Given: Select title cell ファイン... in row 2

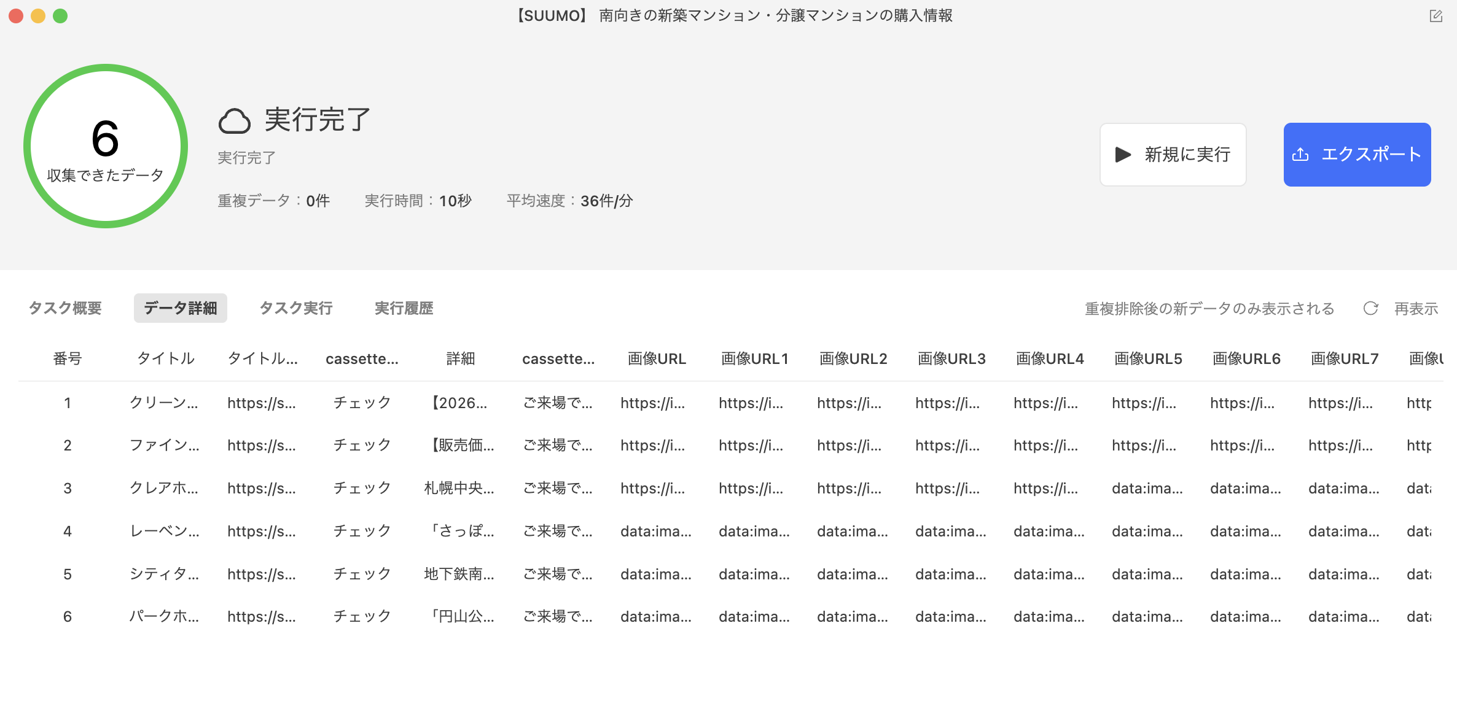Looking at the screenshot, I should click(164, 445).
